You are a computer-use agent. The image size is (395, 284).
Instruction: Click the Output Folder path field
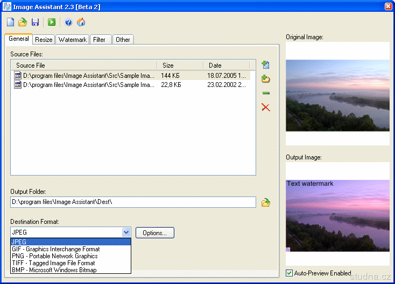(133, 202)
